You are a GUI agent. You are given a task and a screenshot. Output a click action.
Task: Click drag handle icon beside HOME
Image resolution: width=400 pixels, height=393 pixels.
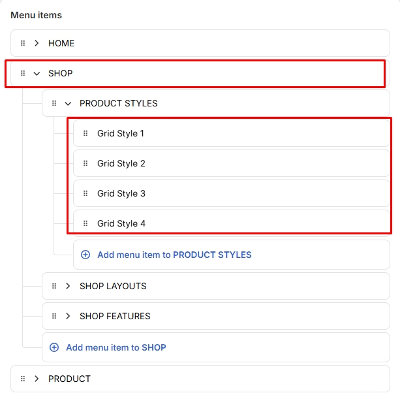pyautogui.click(x=23, y=43)
